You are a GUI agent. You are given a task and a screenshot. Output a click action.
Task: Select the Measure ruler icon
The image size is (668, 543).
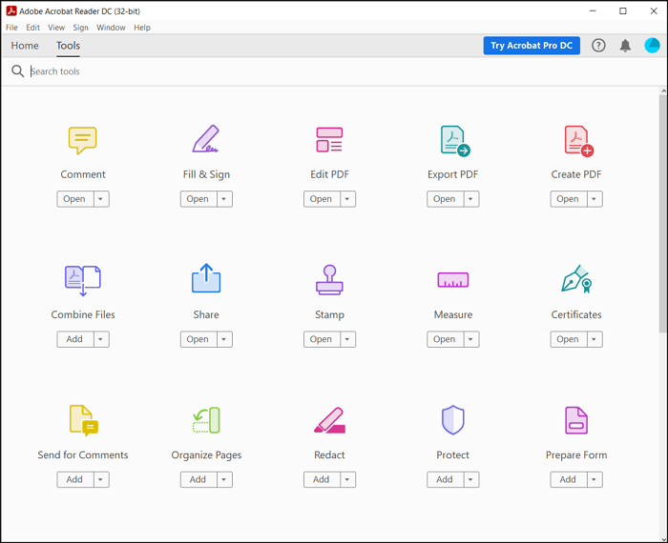tap(453, 280)
